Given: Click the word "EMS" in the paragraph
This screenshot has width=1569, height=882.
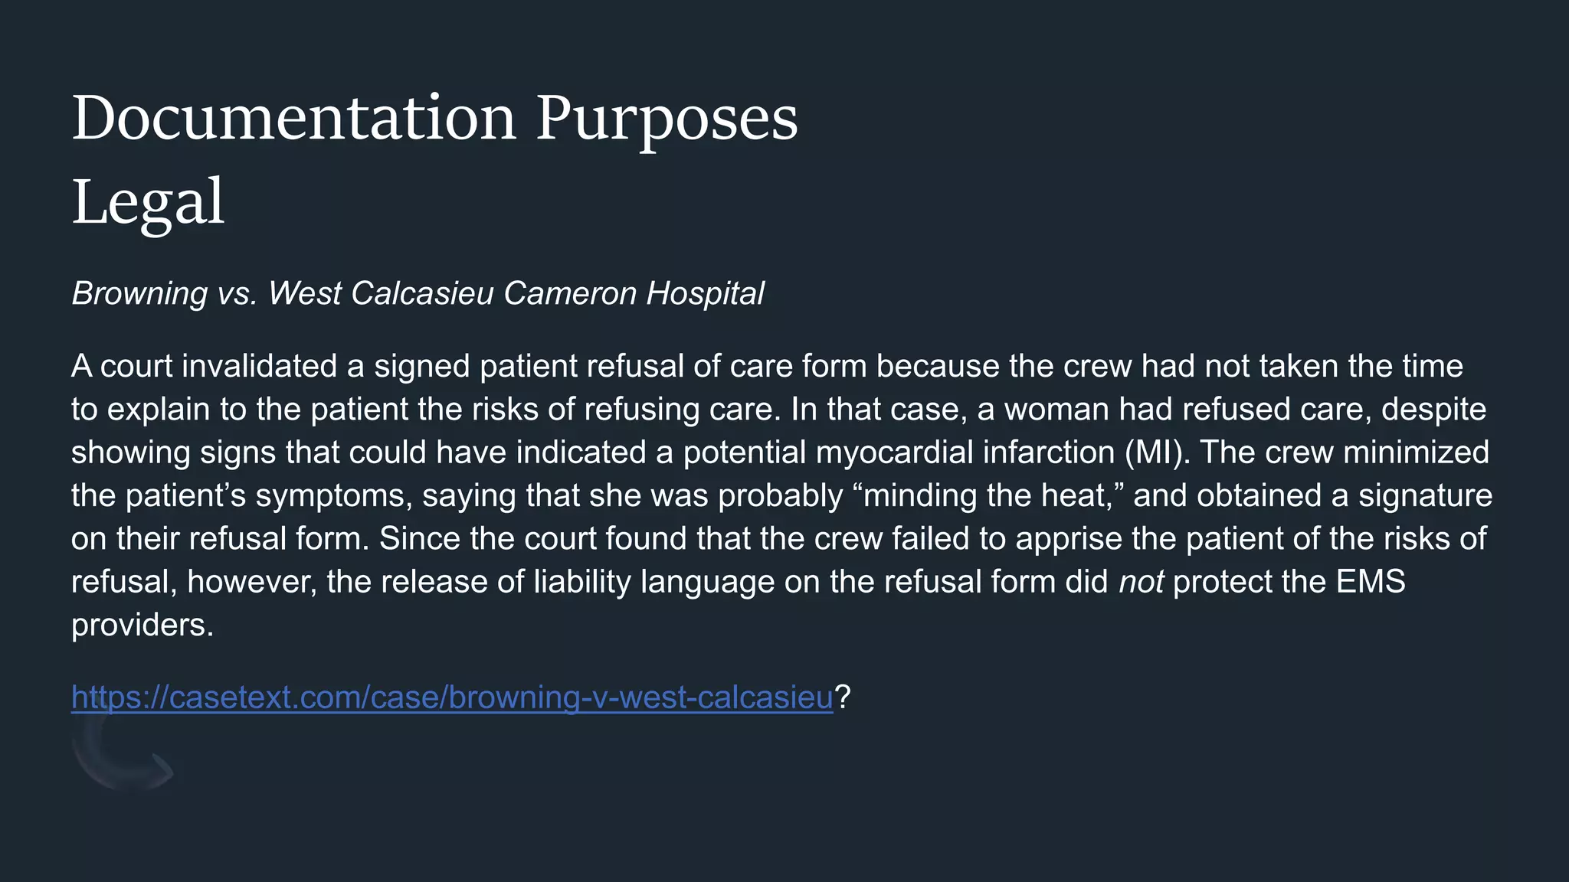Looking at the screenshot, I should pyautogui.click(x=1371, y=582).
